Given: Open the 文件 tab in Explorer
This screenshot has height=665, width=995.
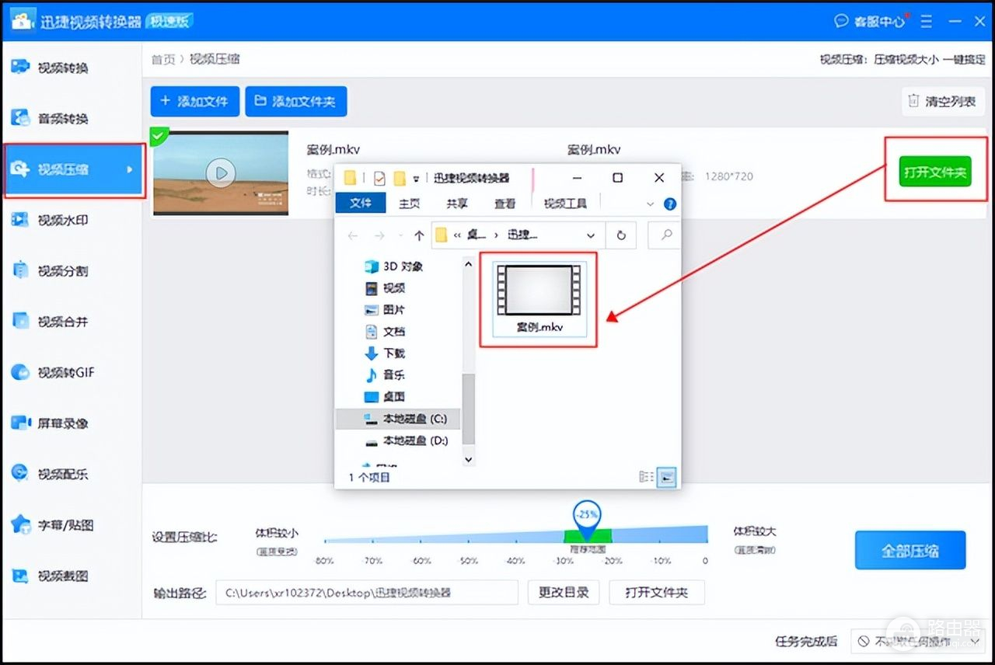Looking at the screenshot, I should 361,204.
